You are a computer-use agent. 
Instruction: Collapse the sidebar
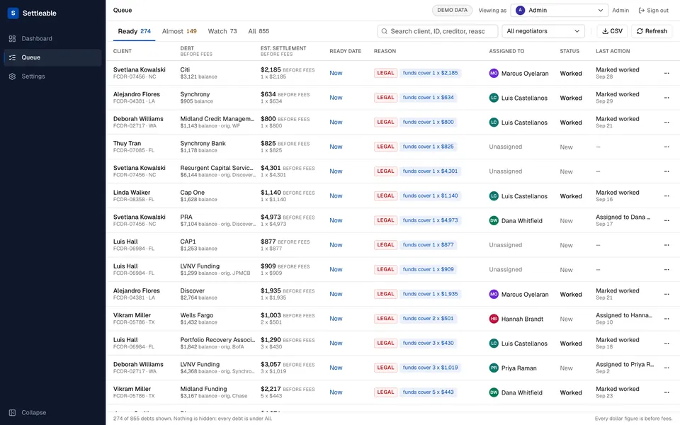click(28, 412)
